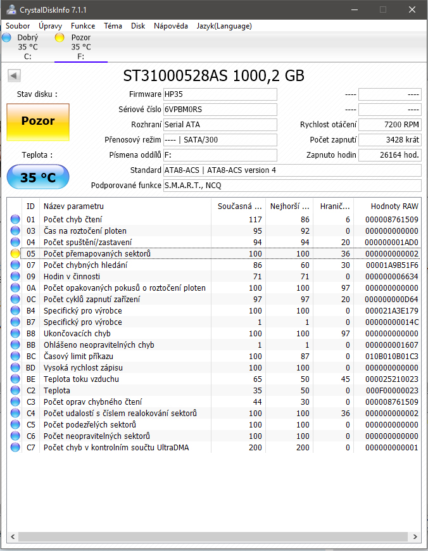This screenshot has height=551, width=428.
Task: Click the Název parametru column header
Action: tap(125, 206)
